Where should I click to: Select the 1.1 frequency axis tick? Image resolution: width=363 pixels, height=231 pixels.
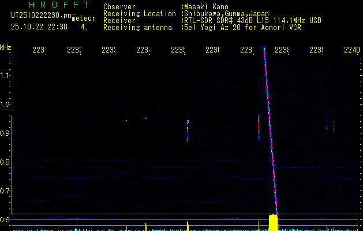[5, 76]
